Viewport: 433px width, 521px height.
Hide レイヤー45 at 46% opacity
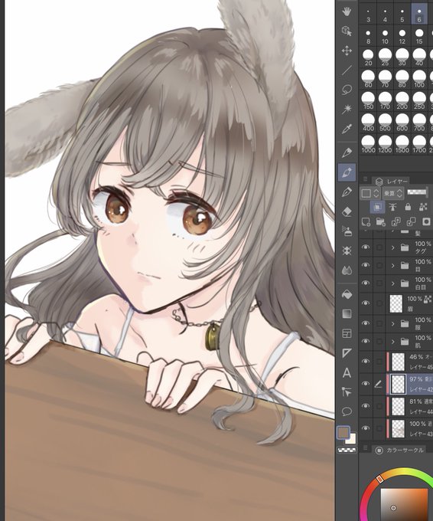click(x=366, y=361)
